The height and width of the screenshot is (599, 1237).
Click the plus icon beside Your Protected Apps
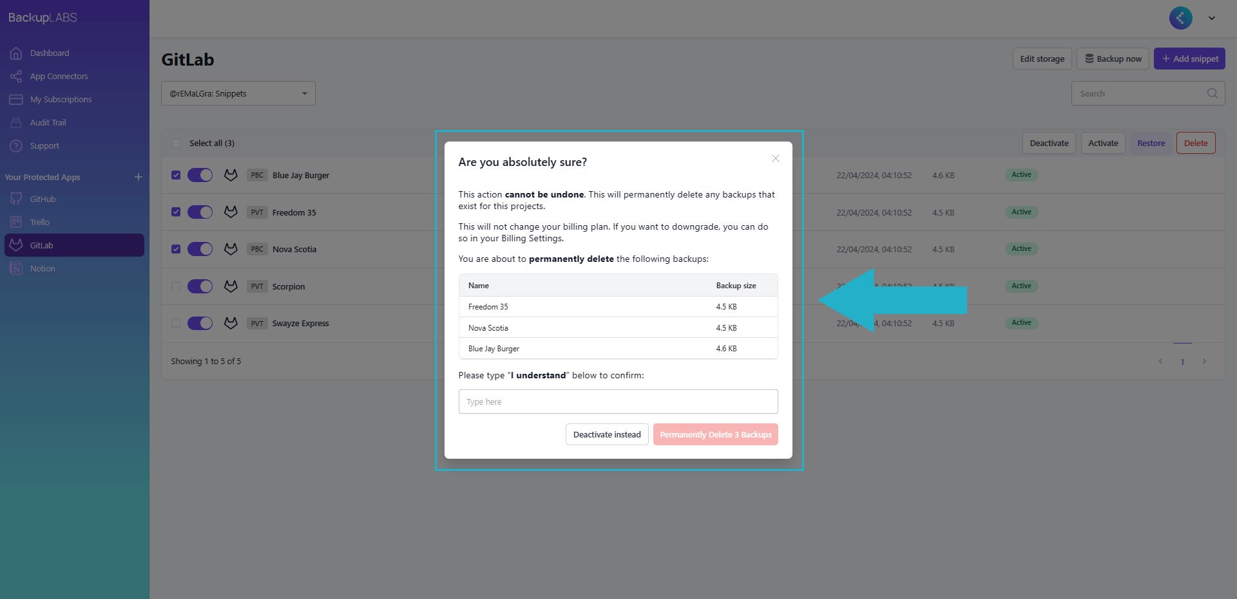click(x=139, y=177)
